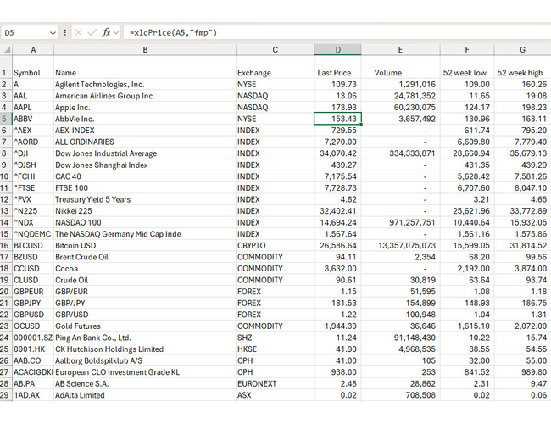
Task: Click cell 'American Airlines Group Inc.'
Action: (x=145, y=96)
